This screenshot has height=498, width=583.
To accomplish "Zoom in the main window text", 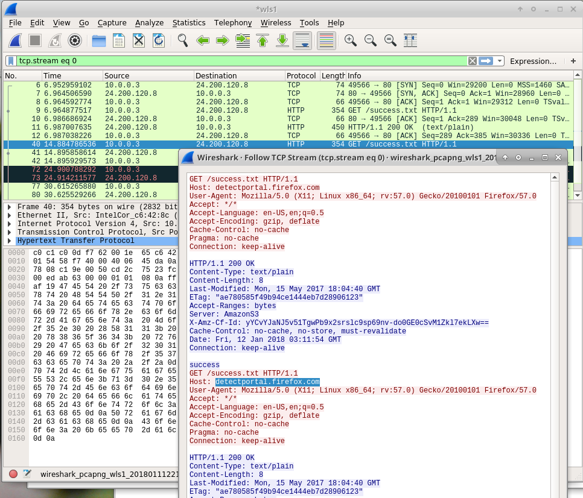I will coord(350,40).
